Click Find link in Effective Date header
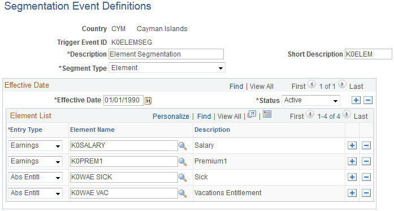Viewport: 394px width, 211px height. (x=236, y=87)
